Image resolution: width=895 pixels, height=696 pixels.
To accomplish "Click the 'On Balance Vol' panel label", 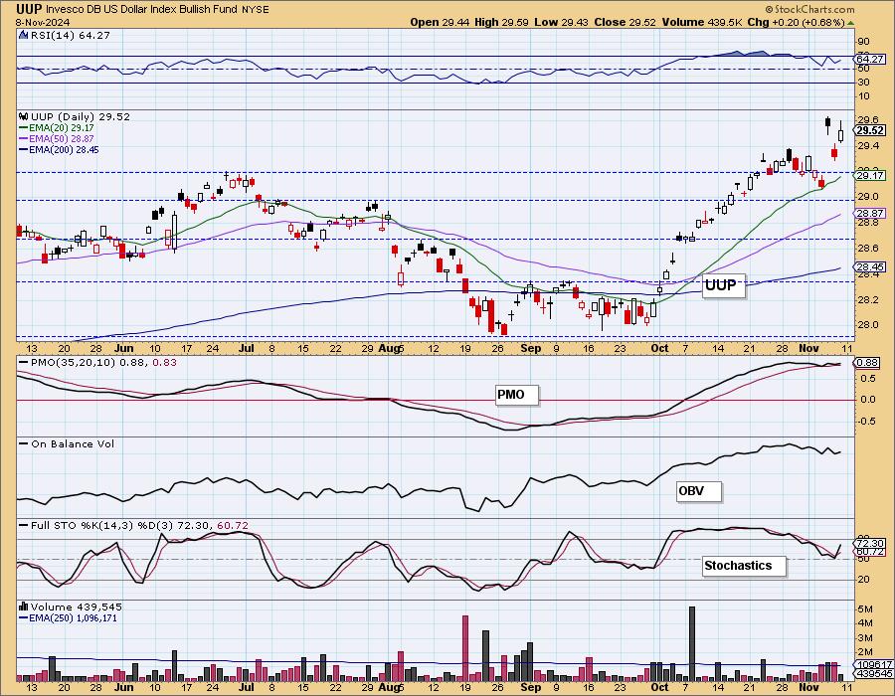I will pyautogui.click(x=73, y=443).
